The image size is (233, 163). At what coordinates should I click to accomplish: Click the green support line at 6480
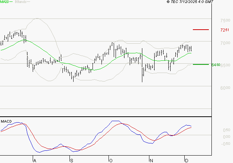pos(201,64)
